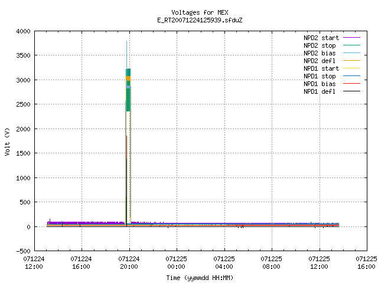Select the 1500 y-axis tick label
This screenshot has height=283, width=378.
coord(23,153)
